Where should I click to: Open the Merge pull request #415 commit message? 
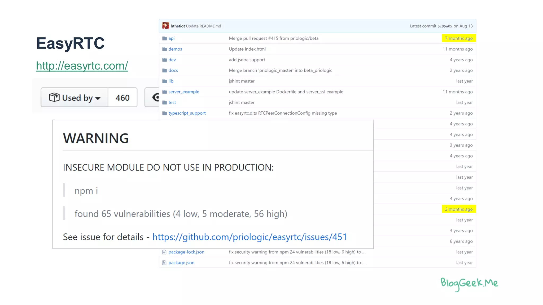274,38
